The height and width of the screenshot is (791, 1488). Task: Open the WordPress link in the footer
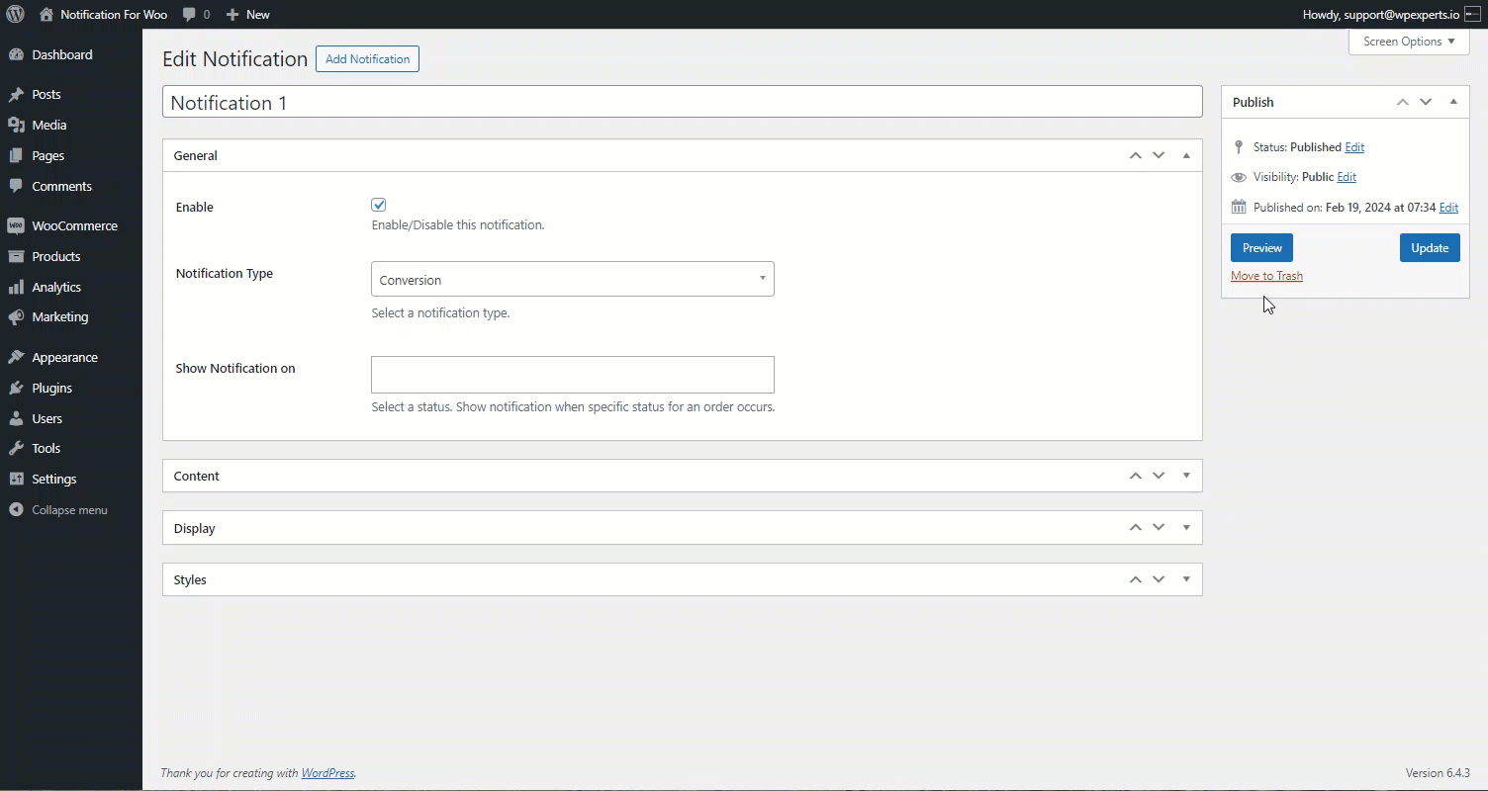tap(327, 773)
